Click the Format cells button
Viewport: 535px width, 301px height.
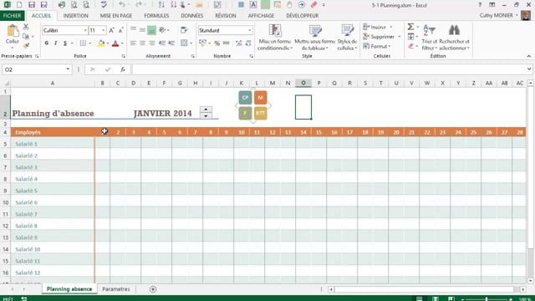click(377, 46)
